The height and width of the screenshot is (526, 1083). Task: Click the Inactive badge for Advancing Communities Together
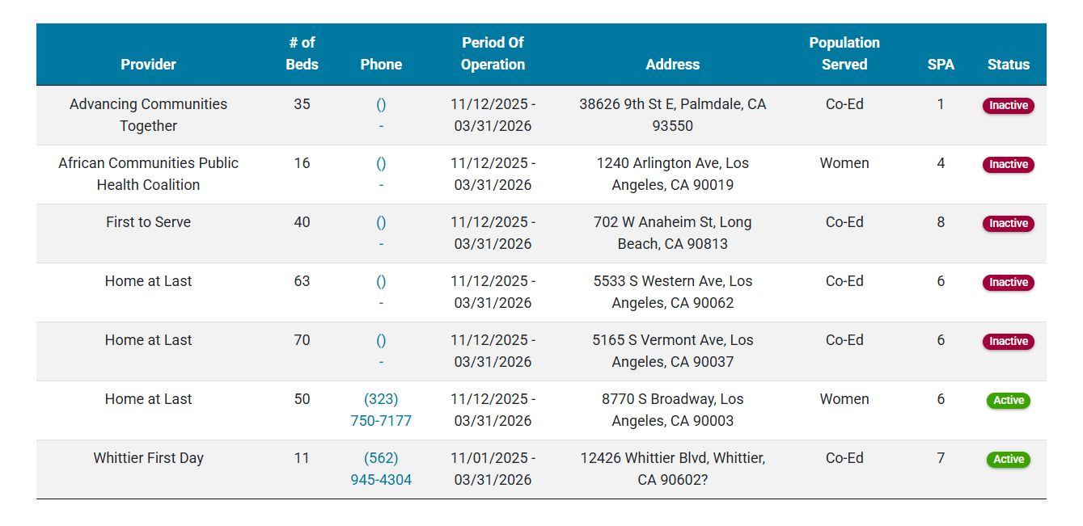1008,105
